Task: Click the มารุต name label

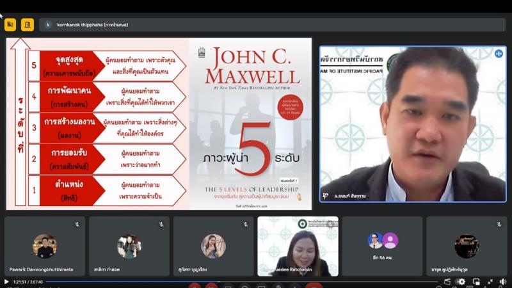Action: point(449,269)
